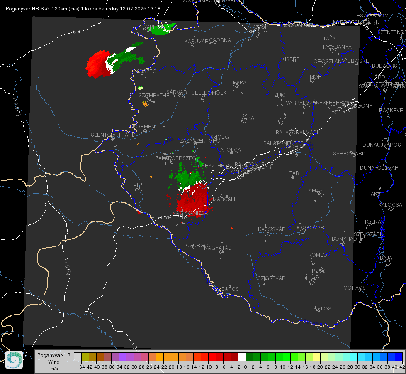406x374 pixels.
Task: Click the NAGYATÁD city label
Action: coord(218,248)
